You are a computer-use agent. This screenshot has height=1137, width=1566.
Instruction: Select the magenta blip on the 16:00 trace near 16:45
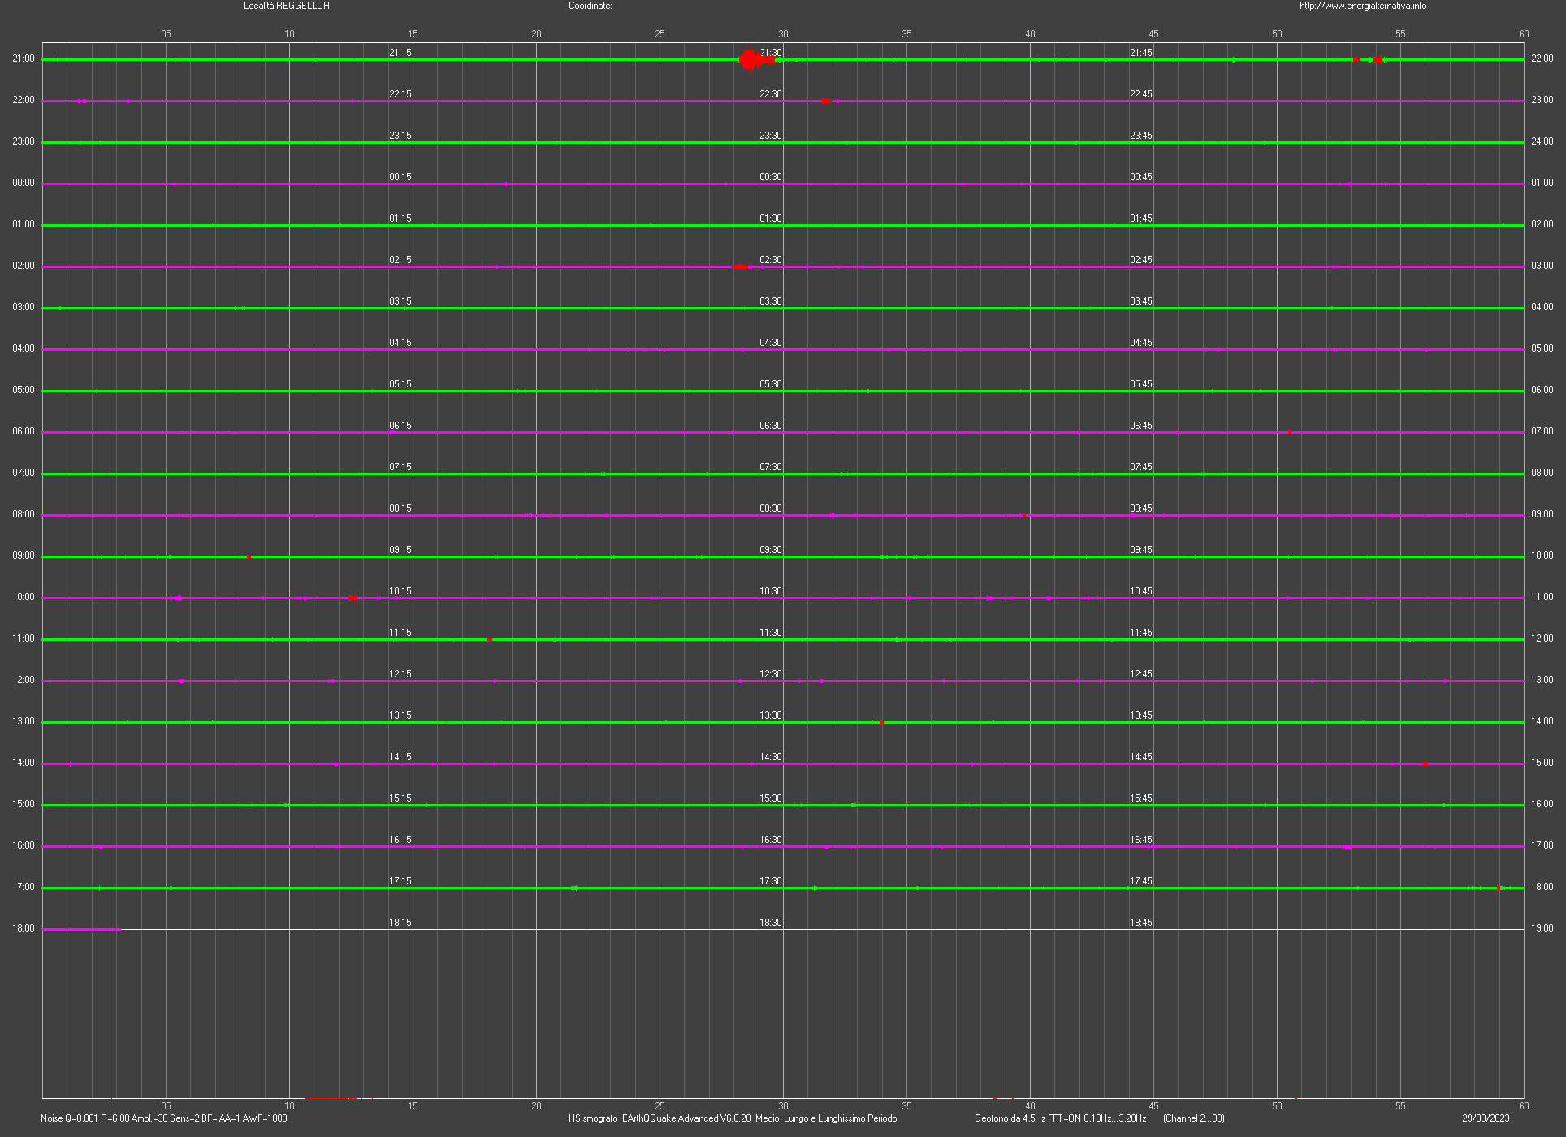coord(1347,846)
